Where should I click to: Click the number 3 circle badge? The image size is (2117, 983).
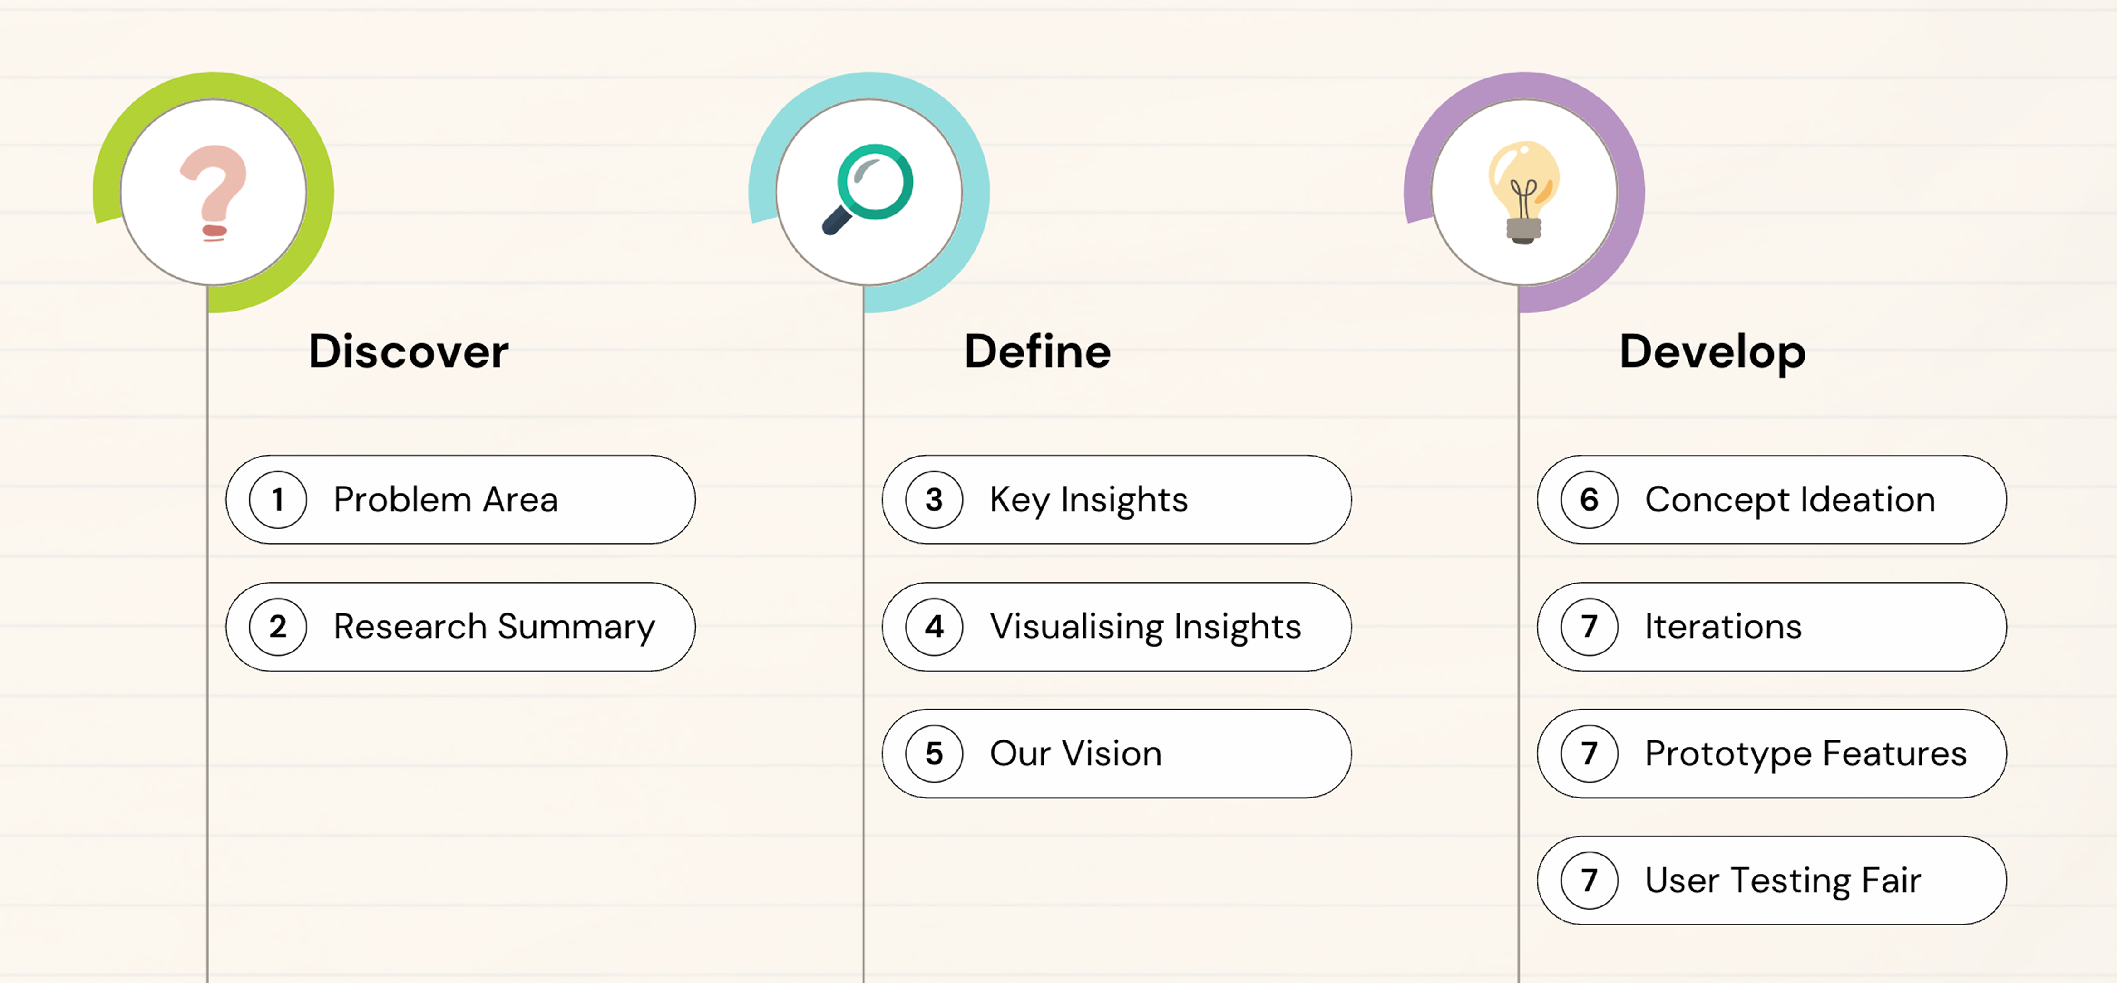pyautogui.click(x=934, y=500)
